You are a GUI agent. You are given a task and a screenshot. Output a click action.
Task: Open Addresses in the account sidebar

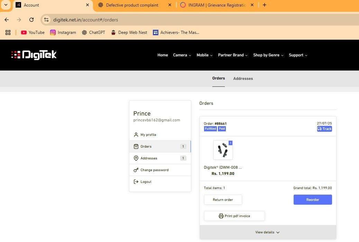tap(160, 158)
